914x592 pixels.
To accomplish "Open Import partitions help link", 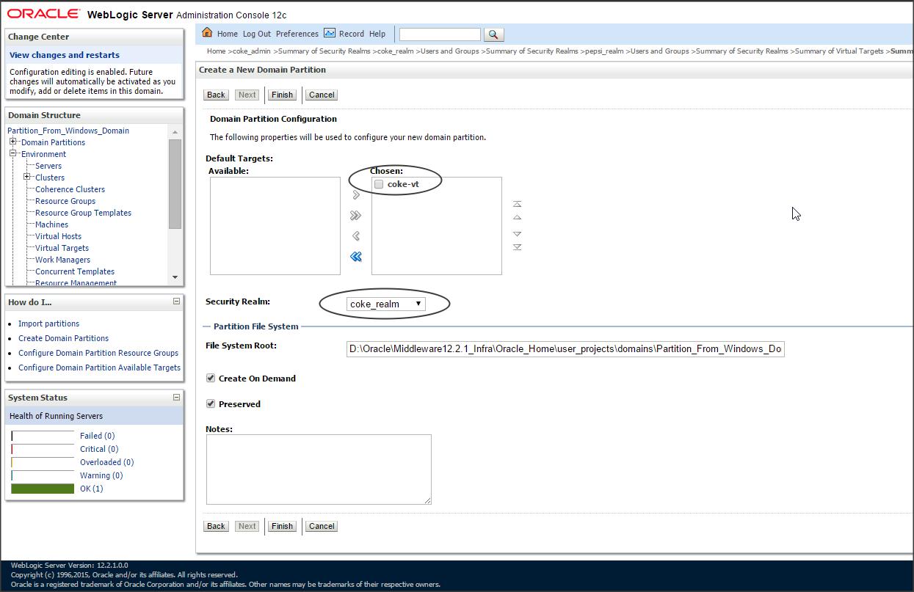I will 48,324.
